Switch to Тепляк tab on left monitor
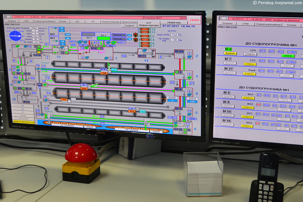The height and width of the screenshot is (202, 303). [62, 21]
